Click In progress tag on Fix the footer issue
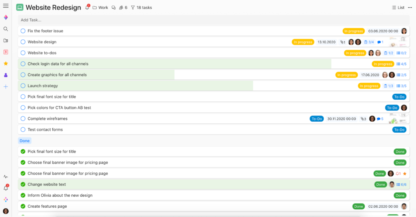The image size is (416, 217). pyautogui.click(x=354, y=31)
